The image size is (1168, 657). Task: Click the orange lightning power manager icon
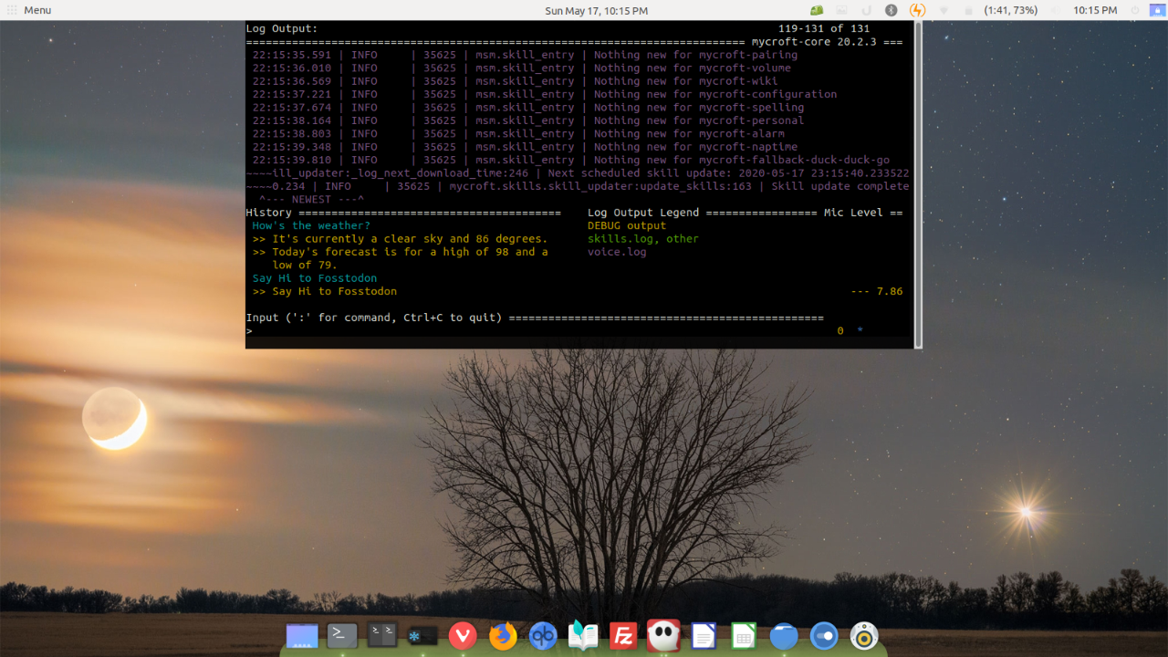point(918,11)
